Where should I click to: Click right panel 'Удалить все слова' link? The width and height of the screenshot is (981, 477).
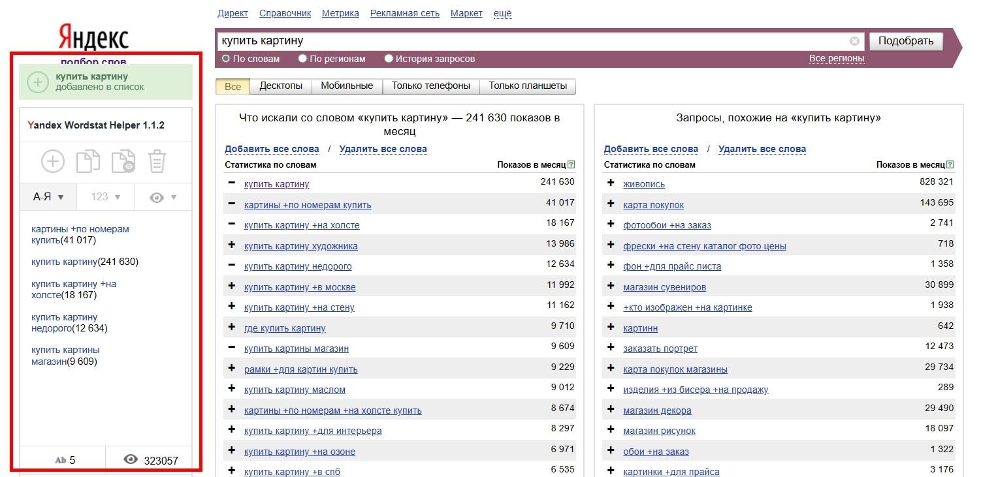pos(762,149)
